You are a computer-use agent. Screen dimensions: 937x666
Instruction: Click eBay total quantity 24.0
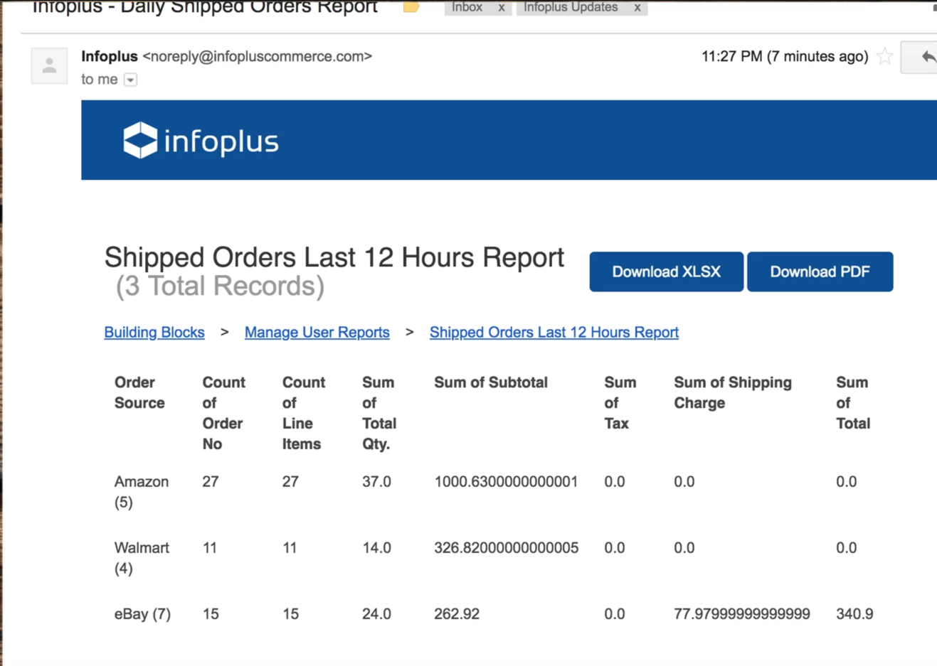click(376, 614)
